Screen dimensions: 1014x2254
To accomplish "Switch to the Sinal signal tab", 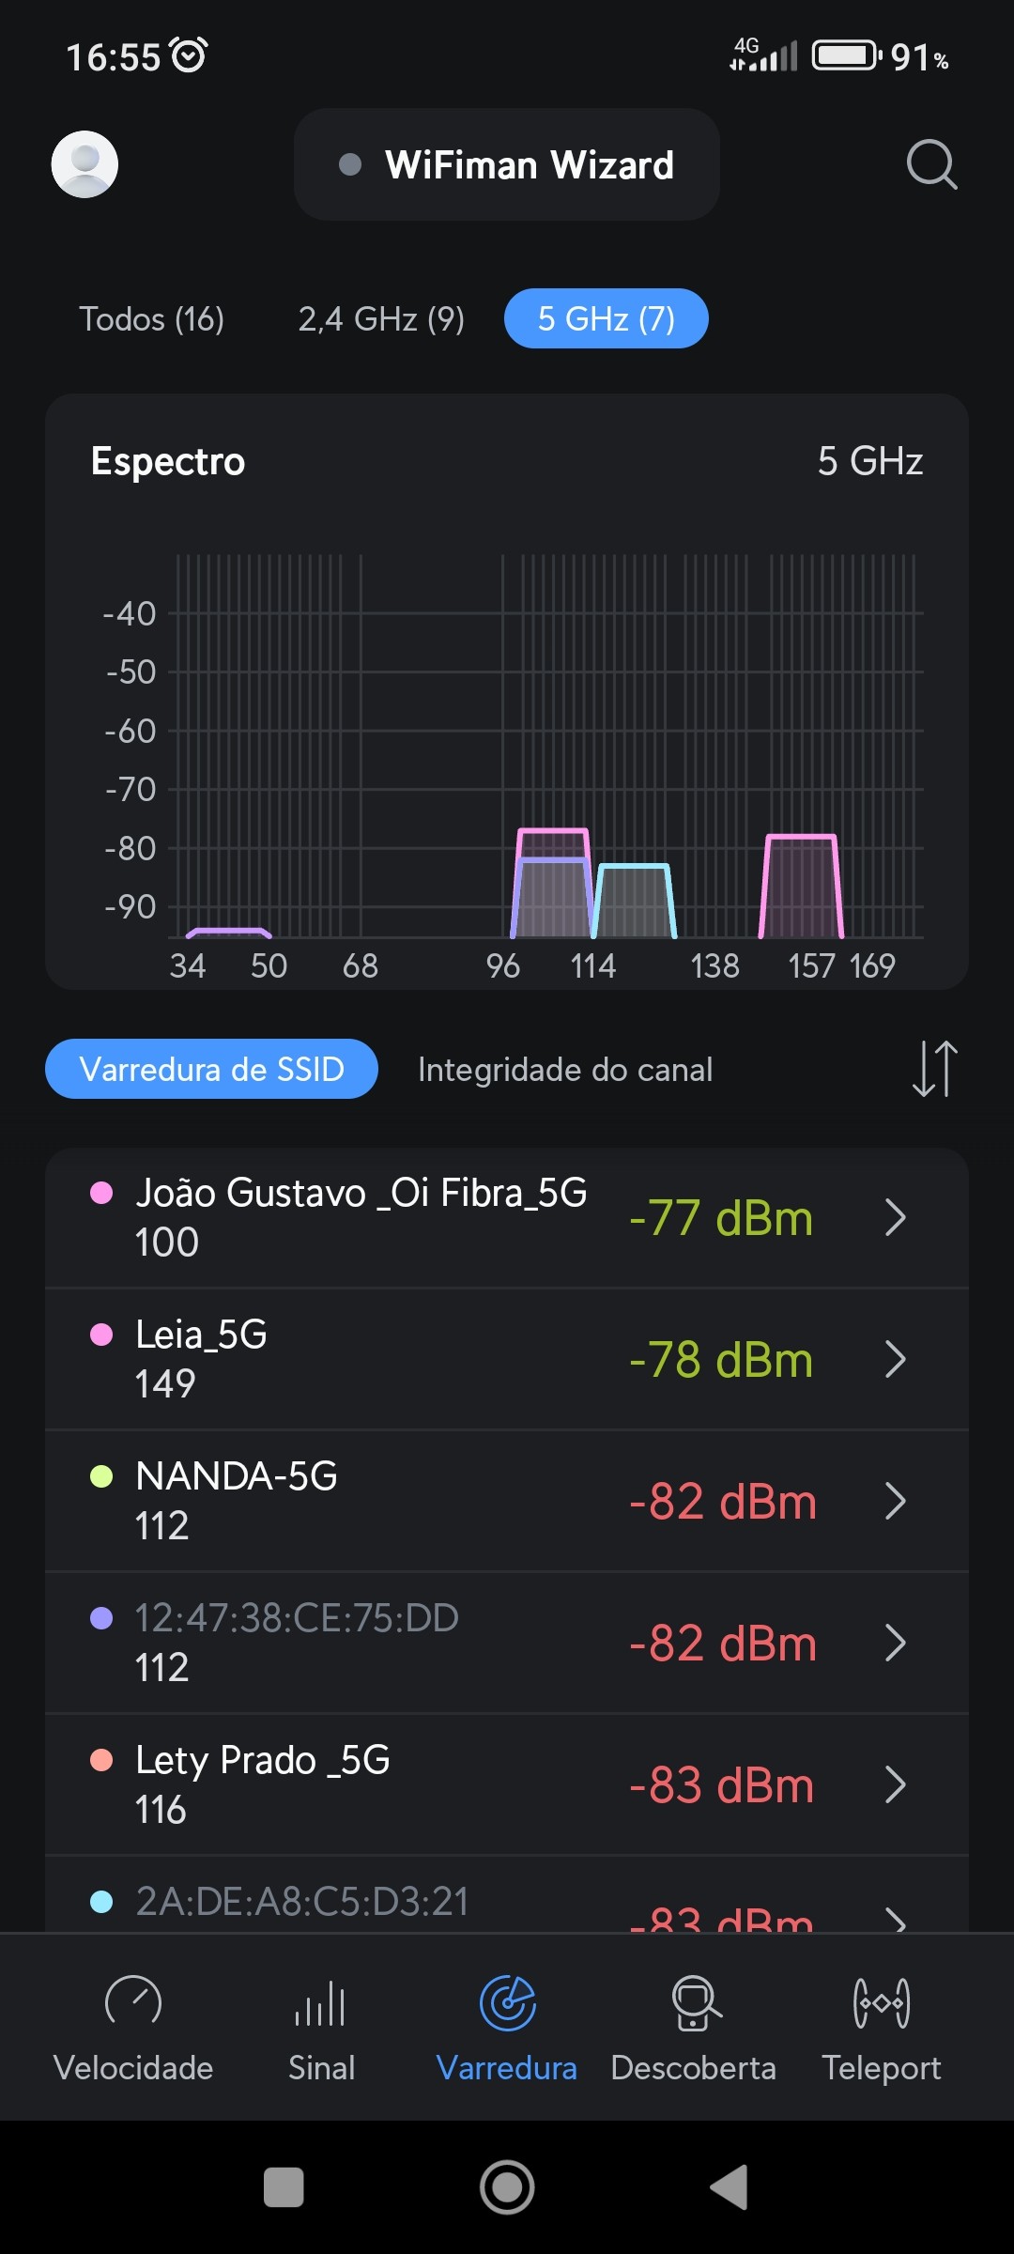I will pyautogui.click(x=321, y=2029).
